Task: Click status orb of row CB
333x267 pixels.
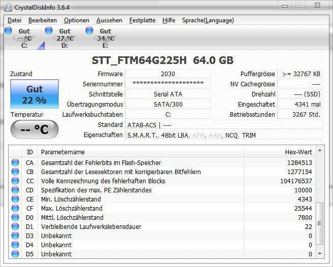Action: [15, 172]
